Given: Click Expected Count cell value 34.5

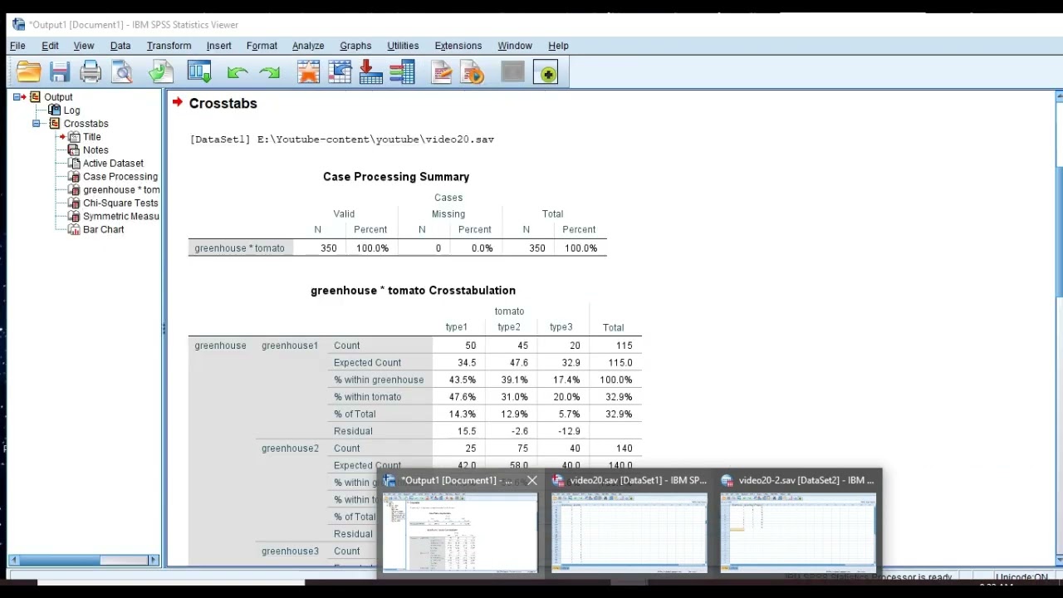Looking at the screenshot, I should (467, 363).
